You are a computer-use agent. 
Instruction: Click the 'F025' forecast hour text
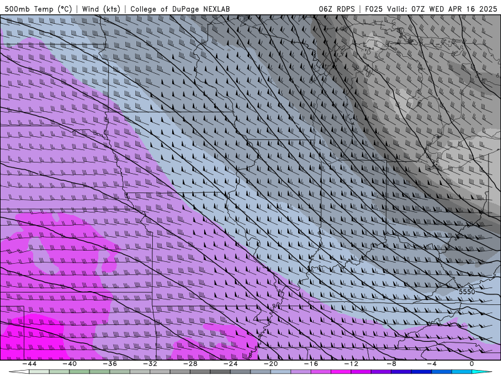374,9
